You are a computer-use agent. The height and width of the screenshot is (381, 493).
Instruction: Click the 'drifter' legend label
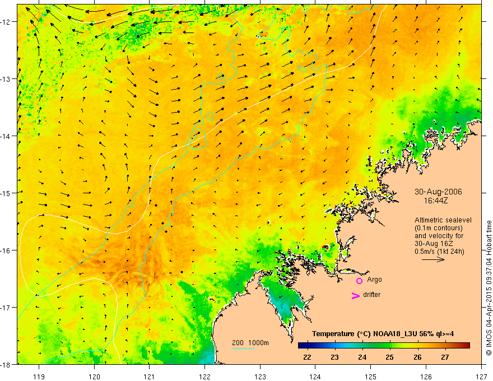[371, 295]
